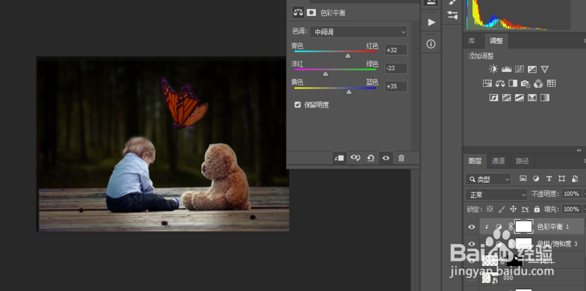
Task: Uncheck the 保留明度 checkbox
Action: 298,105
